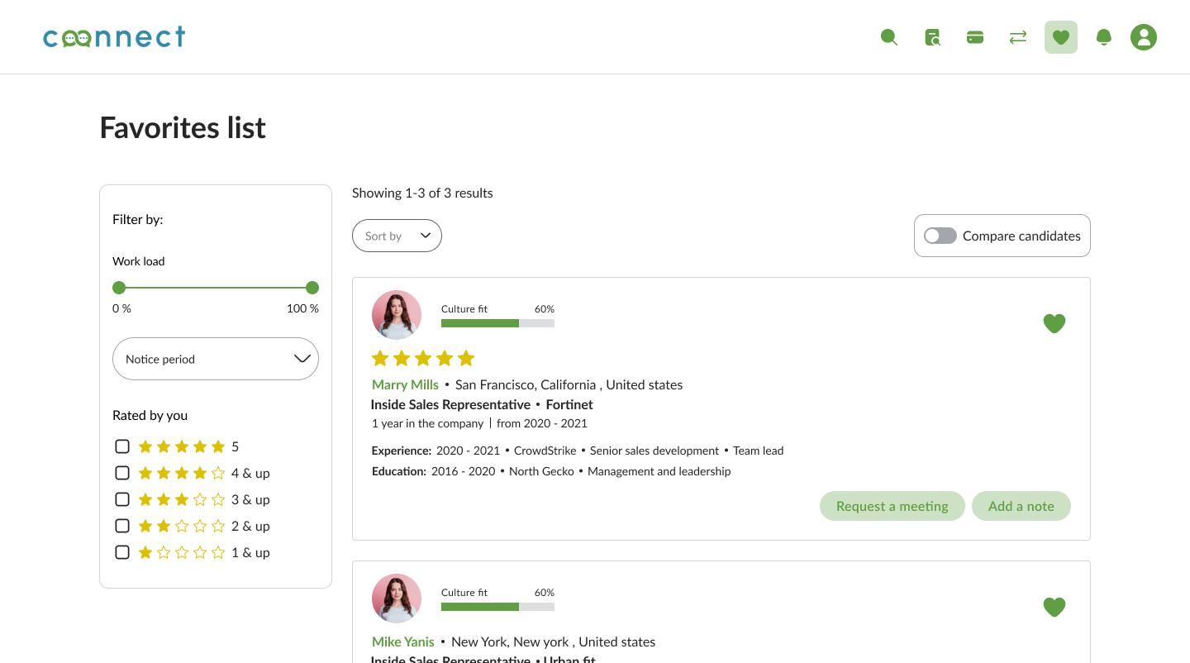The width and height of the screenshot is (1190, 663).
Task: Click the Work load slider's 100% handle
Action: 312,288
